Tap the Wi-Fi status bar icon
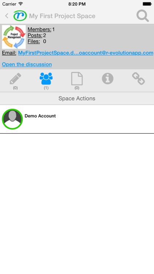This screenshot has width=154, height=274. click(x=21, y=4)
